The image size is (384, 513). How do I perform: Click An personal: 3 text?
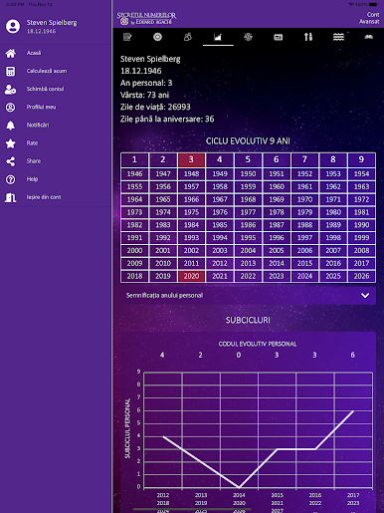[x=146, y=83]
